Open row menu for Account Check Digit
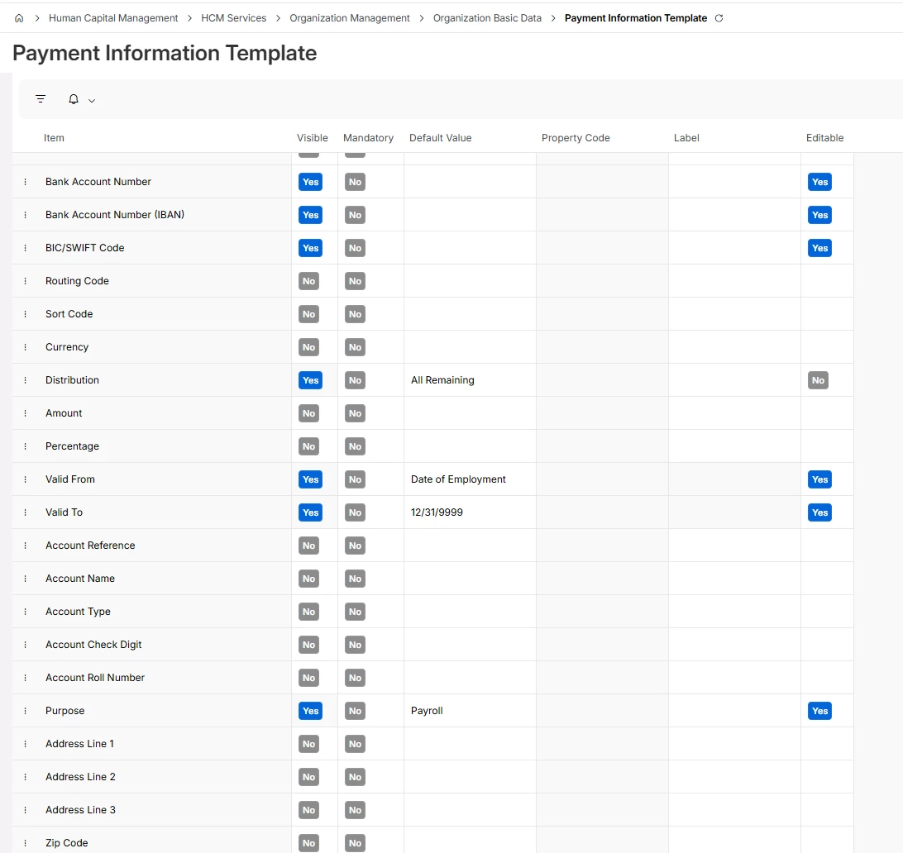This screenshot has width=903, height=853. 26,645
